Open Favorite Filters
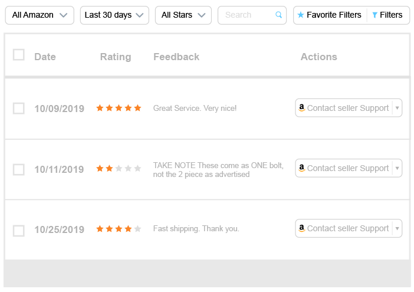Viewport: 414px width, 292px height. pyautogui.click(x=330, y=15)
